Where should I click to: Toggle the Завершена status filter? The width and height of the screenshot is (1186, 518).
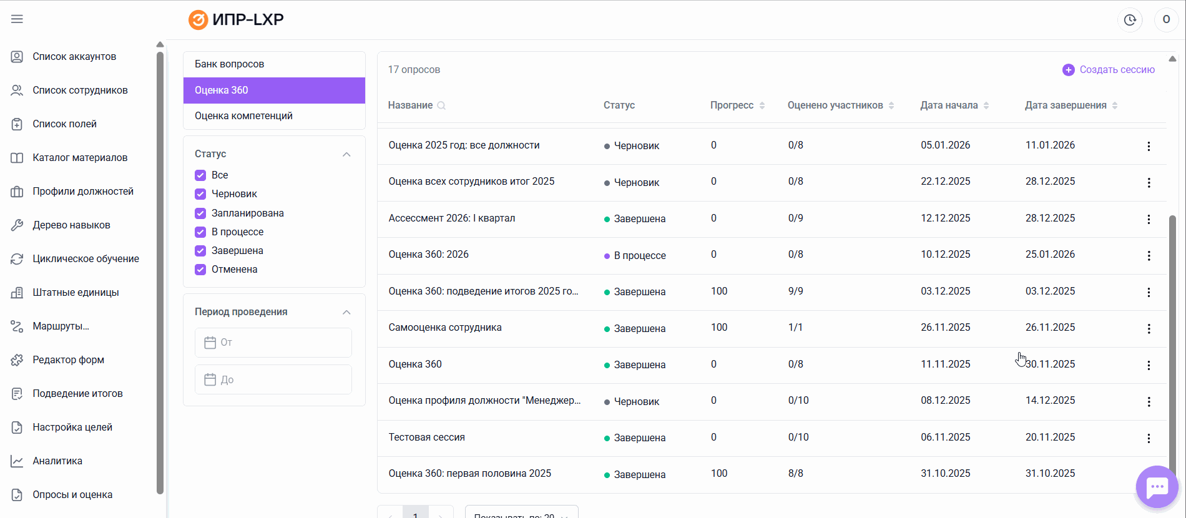(x=200, y=251)
